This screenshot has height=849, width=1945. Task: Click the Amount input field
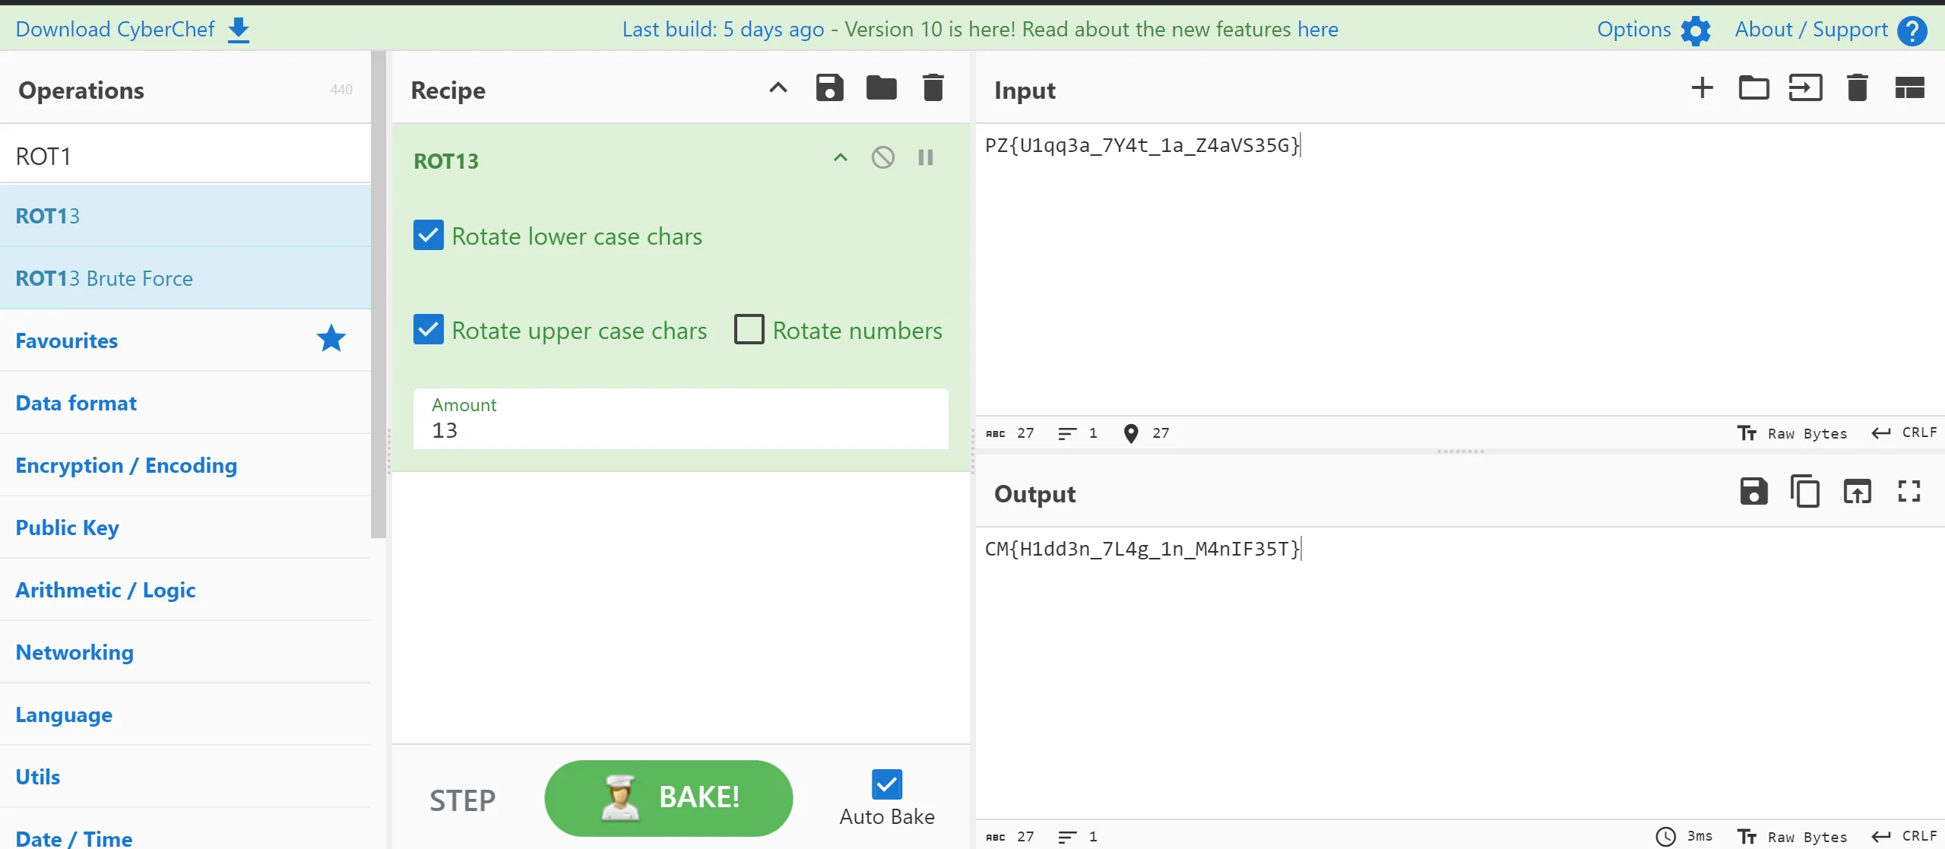click(679, 429)
